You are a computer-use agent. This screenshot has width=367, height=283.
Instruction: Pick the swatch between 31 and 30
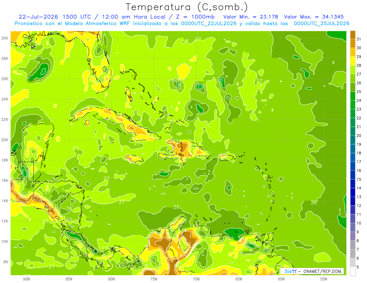coord(353,43)
